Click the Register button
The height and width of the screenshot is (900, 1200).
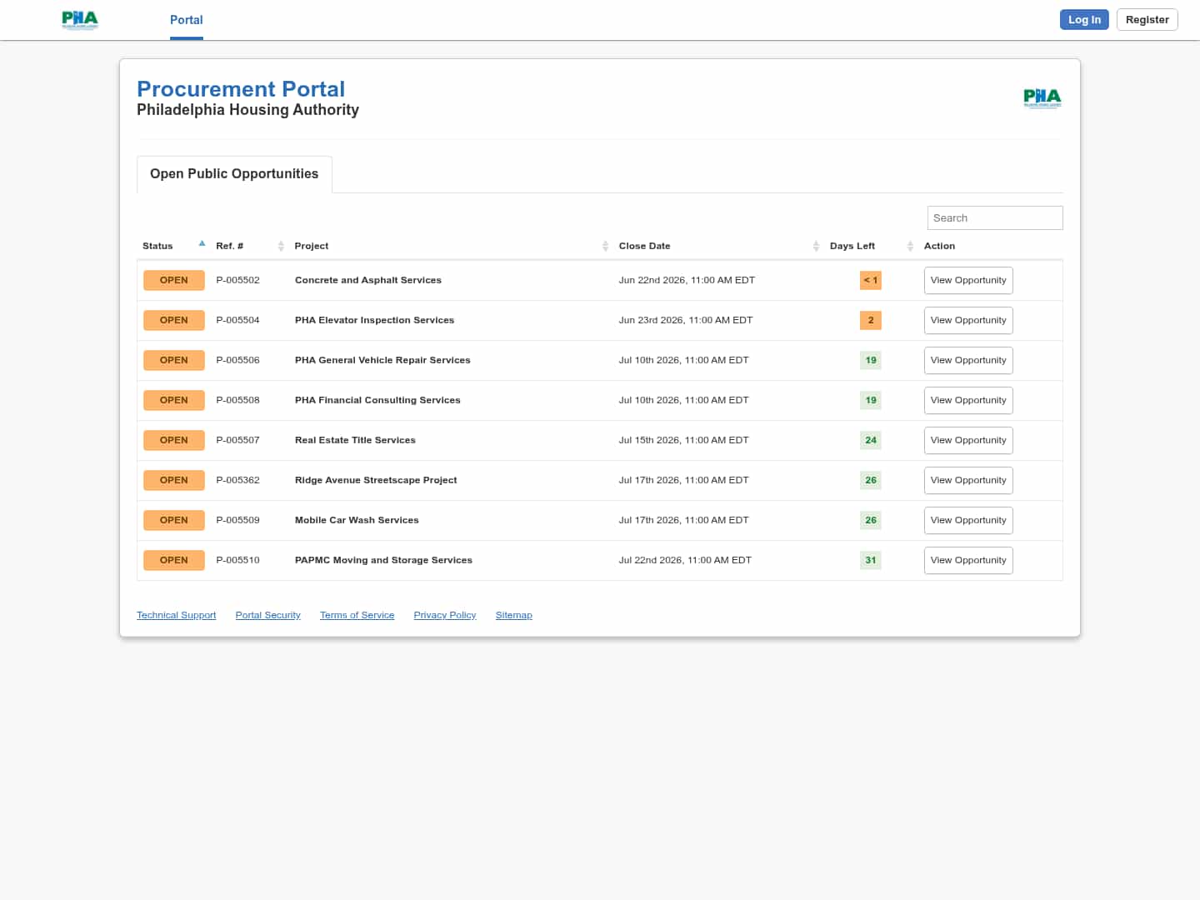click(1147, 20)
